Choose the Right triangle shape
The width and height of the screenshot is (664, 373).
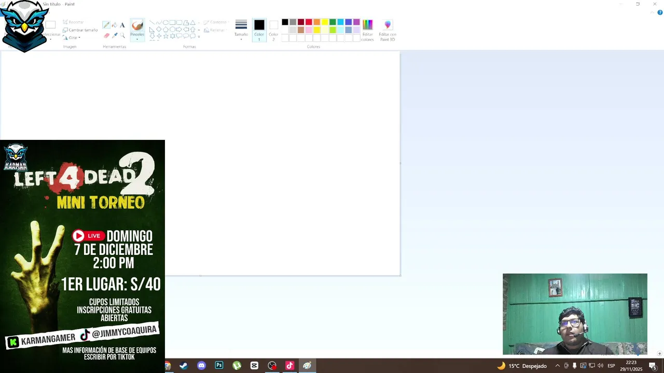(152, 30)
